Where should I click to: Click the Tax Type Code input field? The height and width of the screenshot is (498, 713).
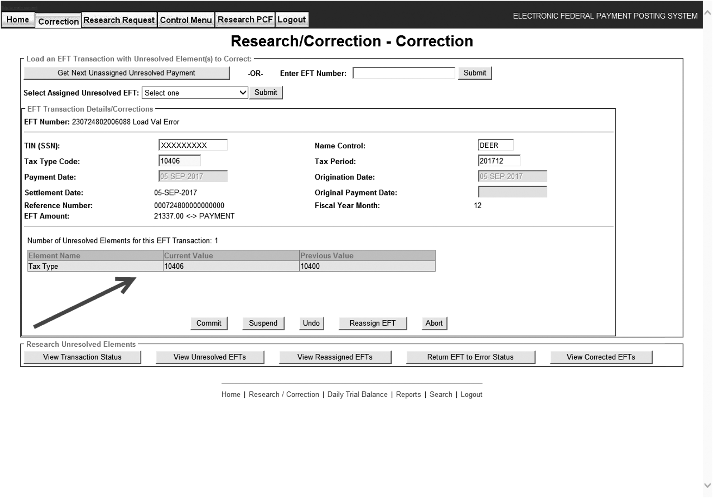tap(179, 161)
